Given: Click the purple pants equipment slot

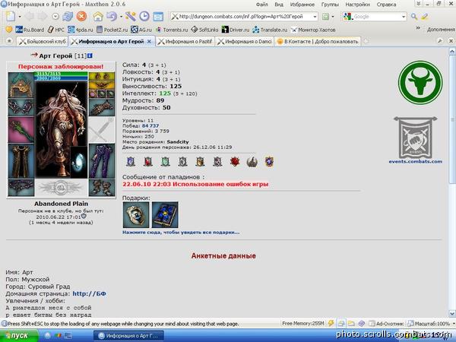Looking at the screenshot, I should [x=102, y=161].
